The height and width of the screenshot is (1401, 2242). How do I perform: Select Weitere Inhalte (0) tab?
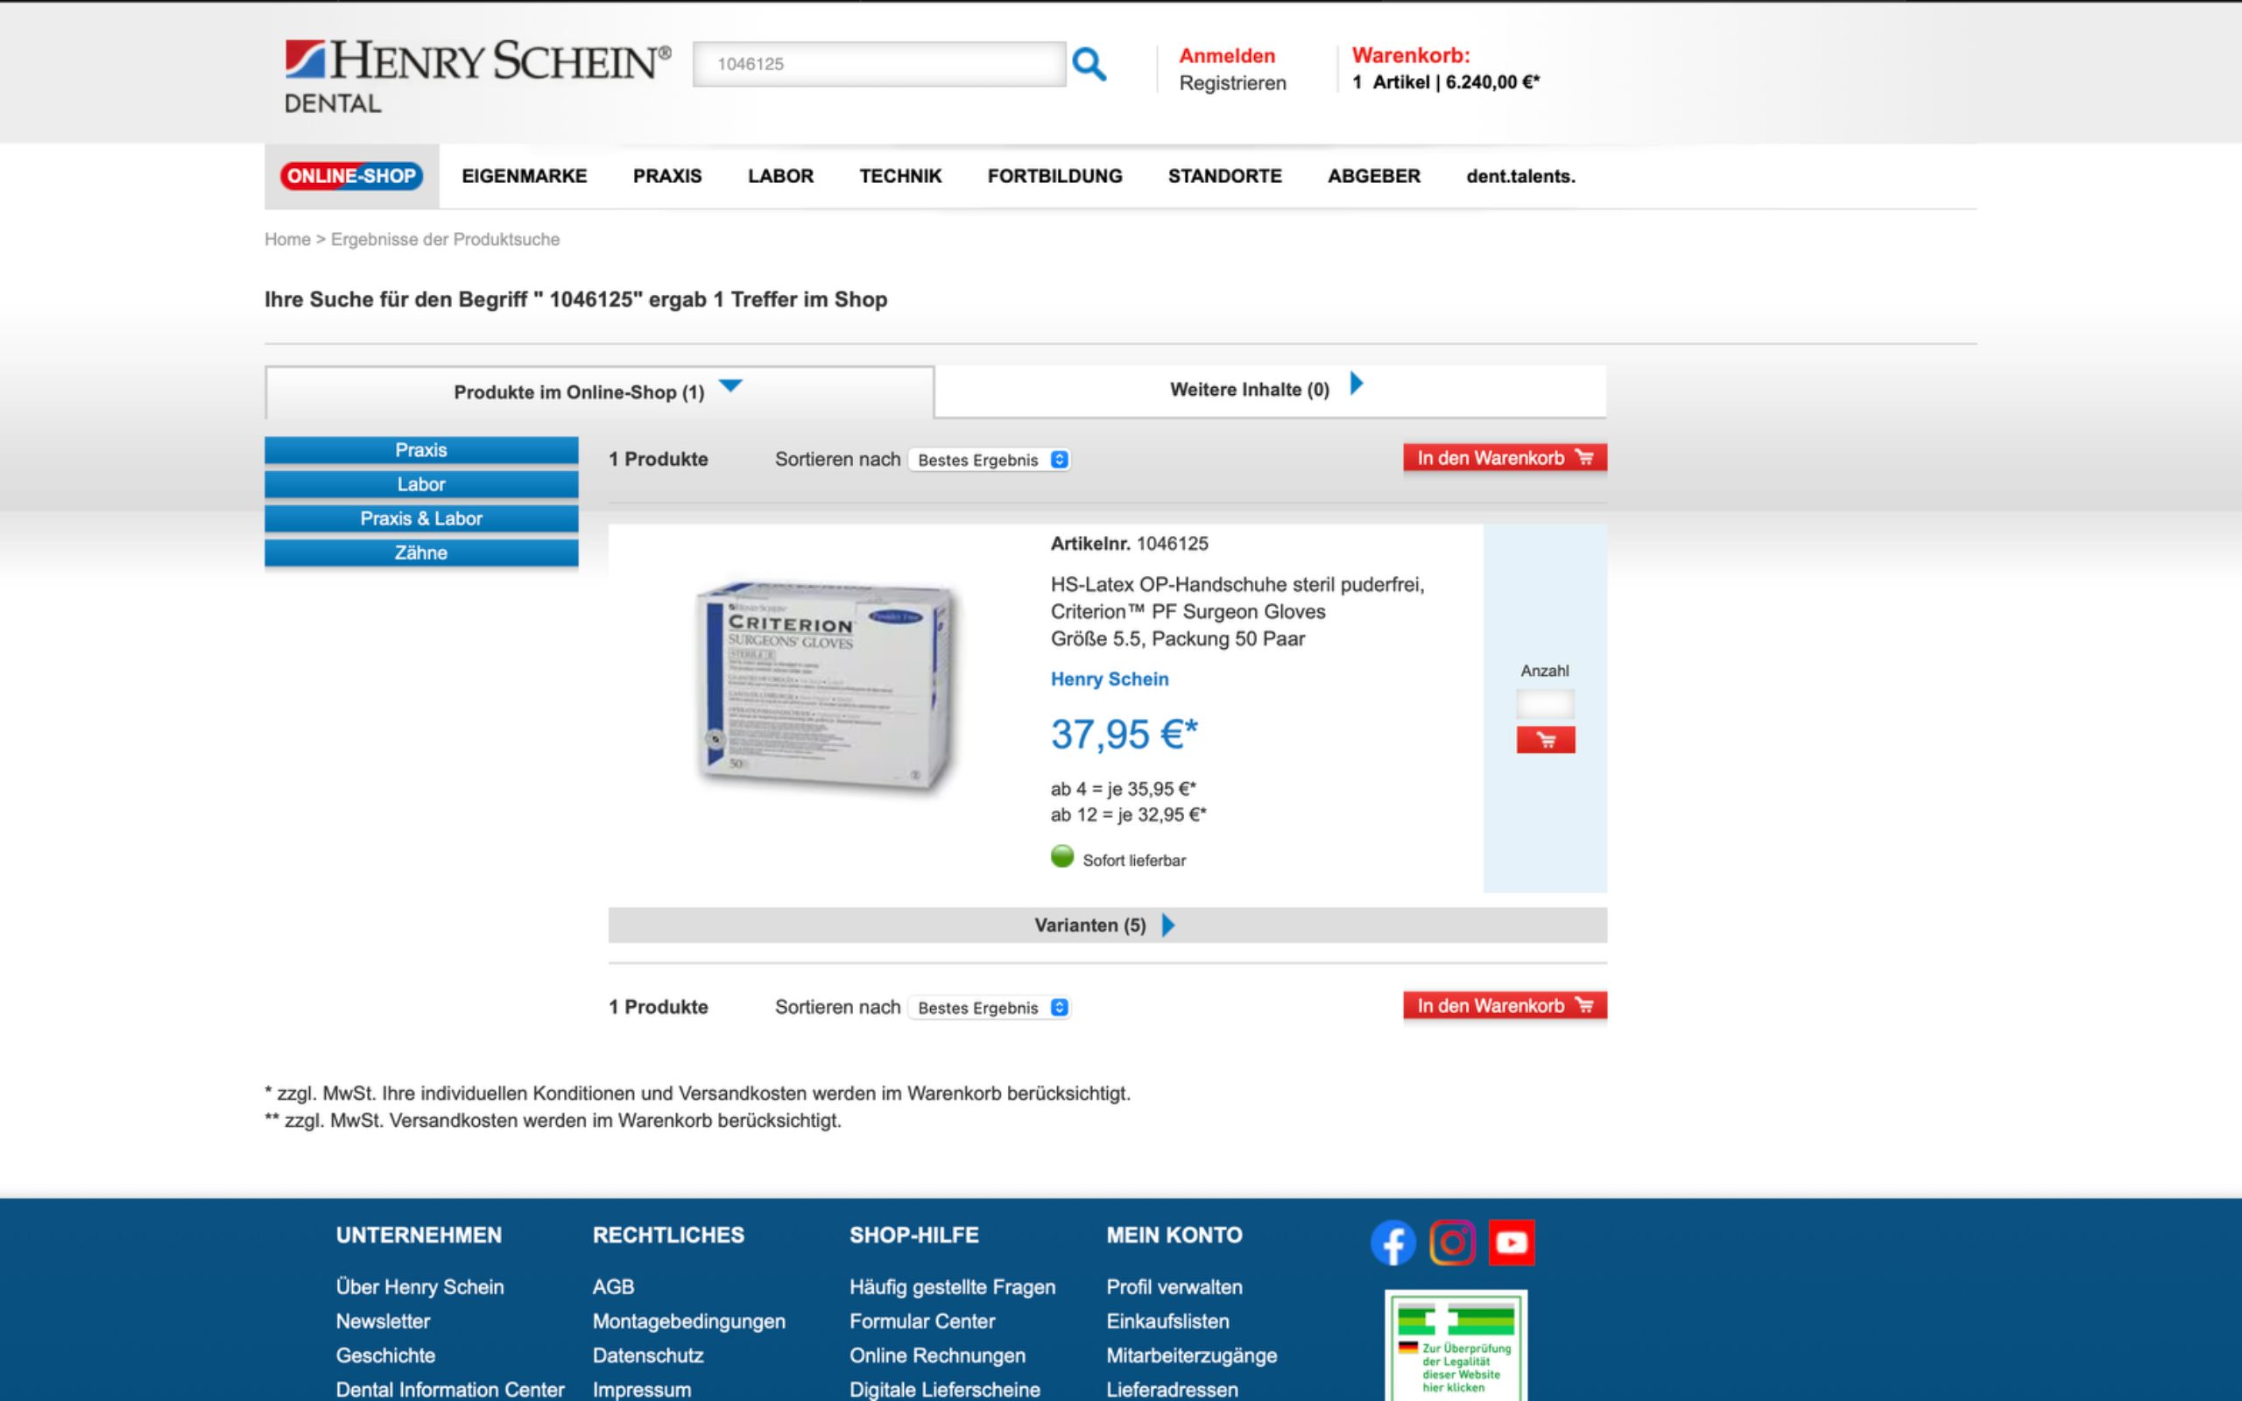pyautogui.click(x=1270, y=391)
